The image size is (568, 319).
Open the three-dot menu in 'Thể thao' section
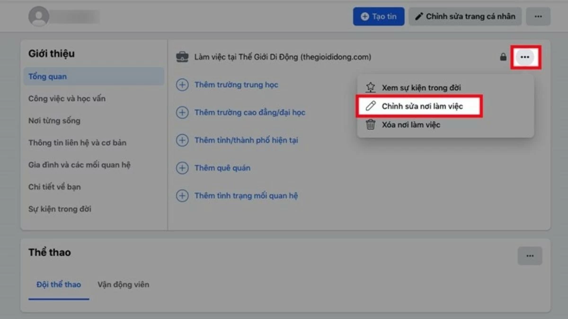pos(530,256)
